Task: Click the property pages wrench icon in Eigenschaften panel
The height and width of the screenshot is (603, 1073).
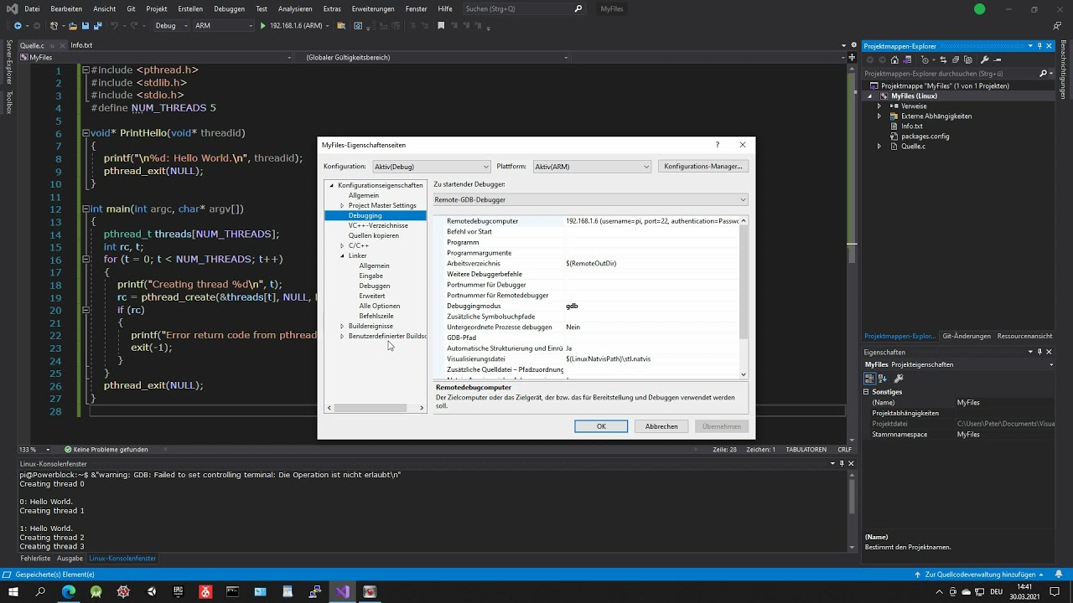Action: [x=899, y=379]
